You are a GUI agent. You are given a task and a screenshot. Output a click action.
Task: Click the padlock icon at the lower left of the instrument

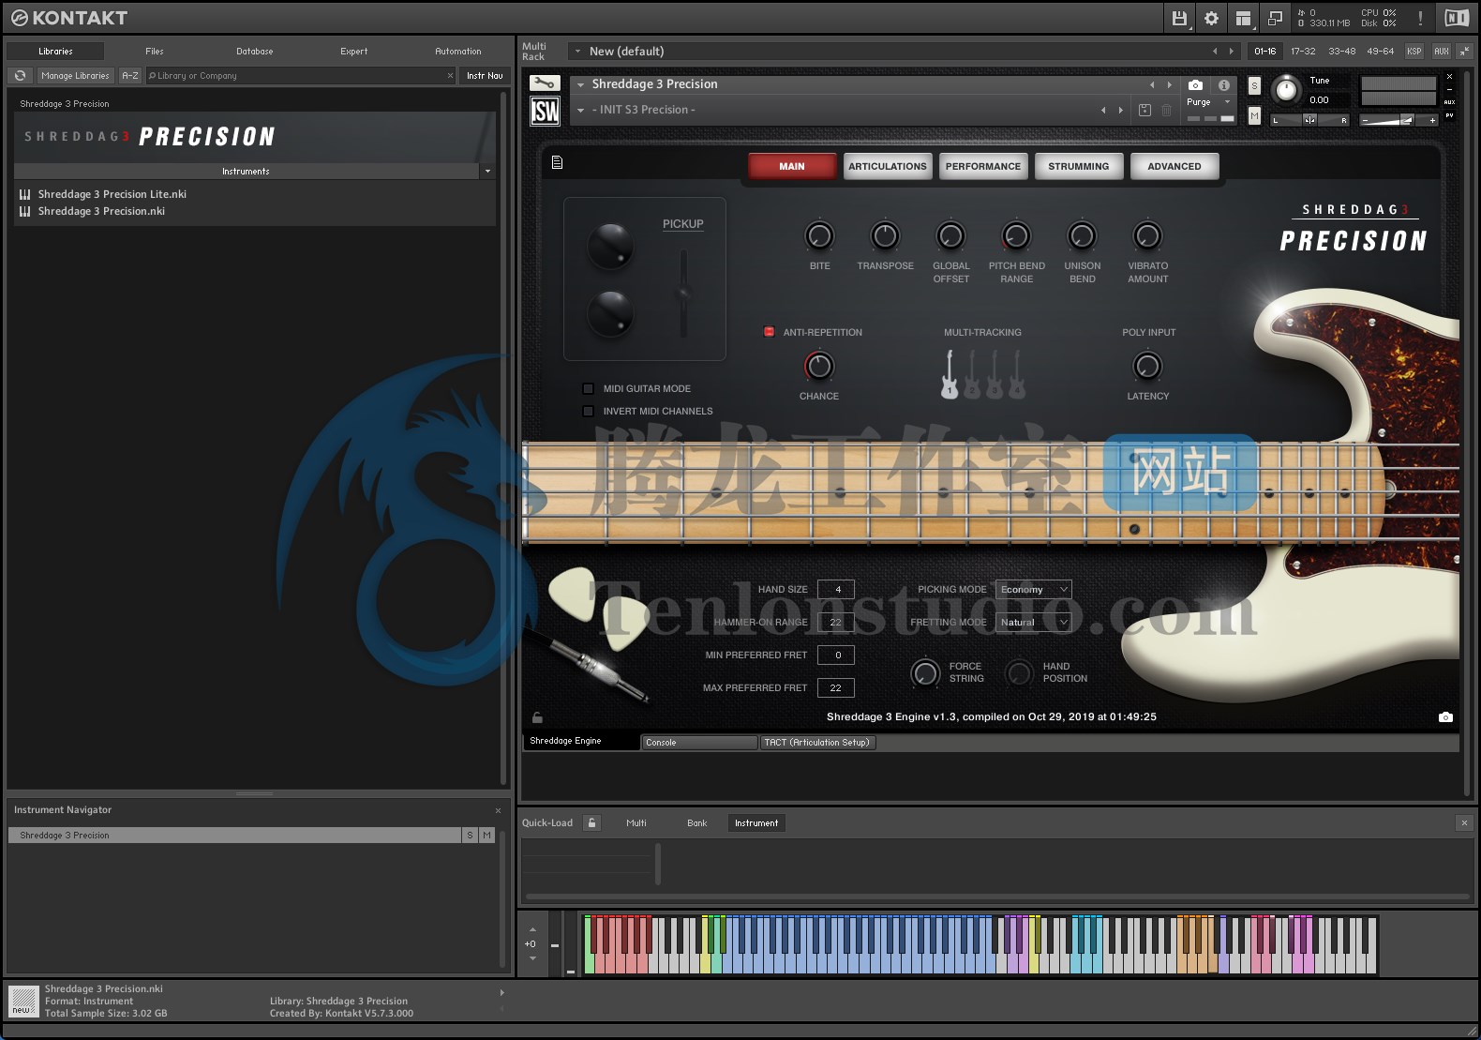coord(537,717)
